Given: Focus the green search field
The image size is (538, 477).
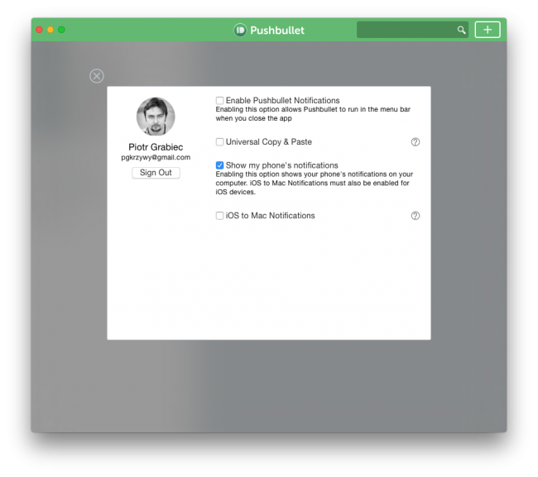Looking at the screenshot, I should coord(412,30).
